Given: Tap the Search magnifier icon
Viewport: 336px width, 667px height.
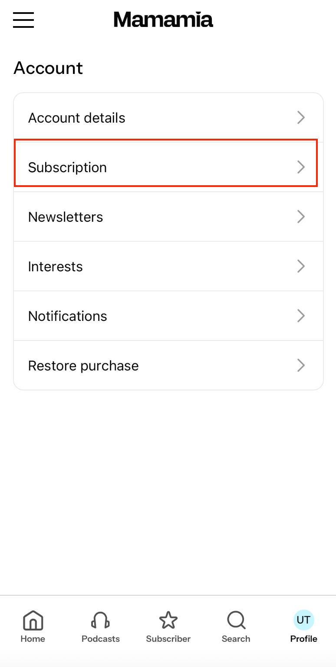Looking at the screenshot, I should pyautogui.click(x=236, y=620).
